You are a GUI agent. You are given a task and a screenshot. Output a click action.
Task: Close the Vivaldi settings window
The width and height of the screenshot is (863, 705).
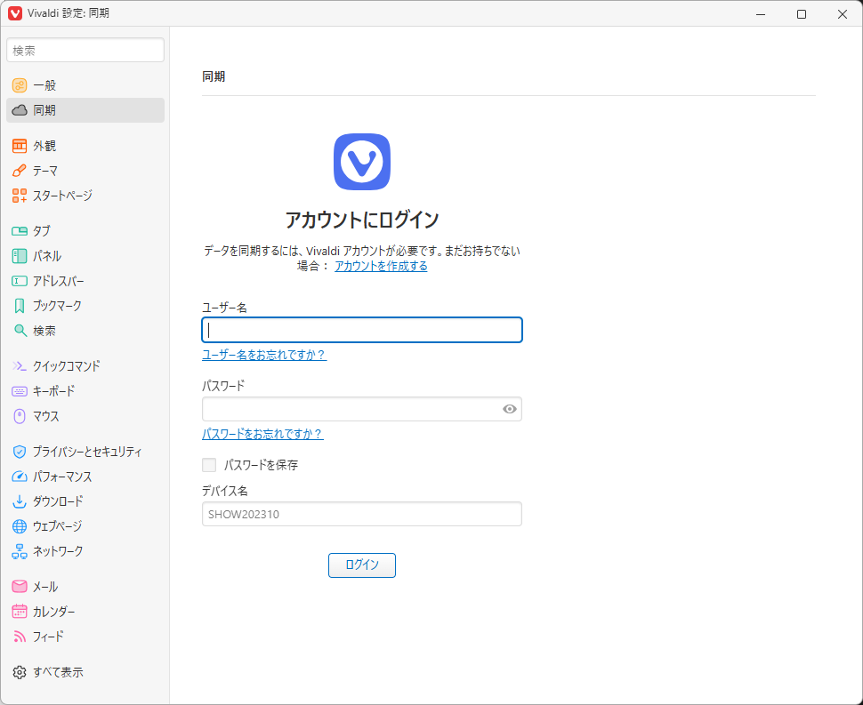click(842, 13)
